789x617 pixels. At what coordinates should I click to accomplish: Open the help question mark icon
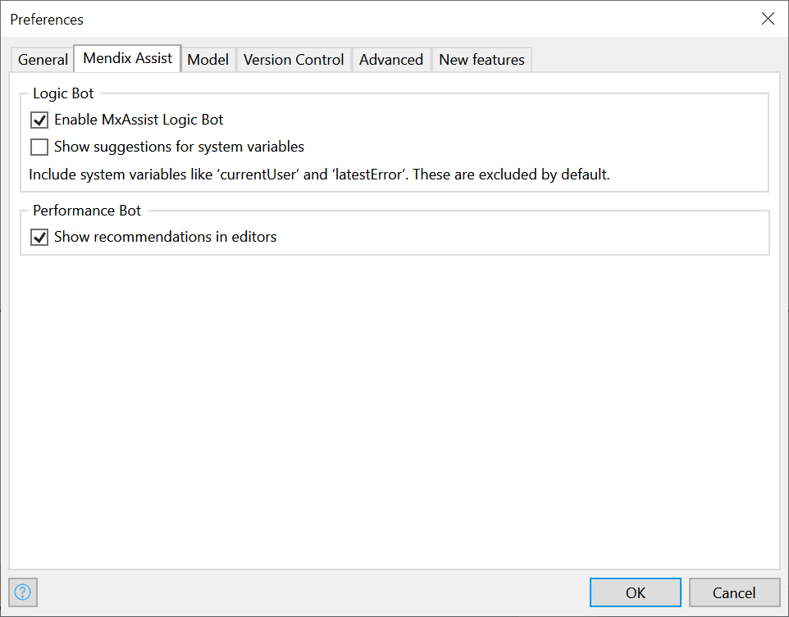pyautogui.click(x=23, y=592)
